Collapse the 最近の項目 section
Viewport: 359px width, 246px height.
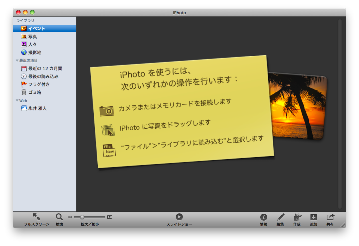[17, 61]
